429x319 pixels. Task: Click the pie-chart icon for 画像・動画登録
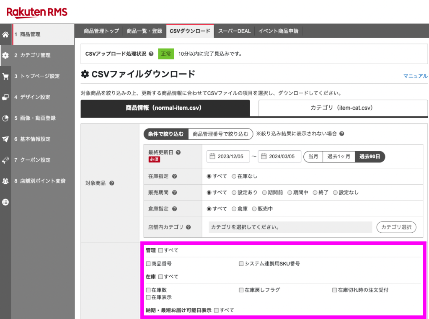click(x=5, y=118)
